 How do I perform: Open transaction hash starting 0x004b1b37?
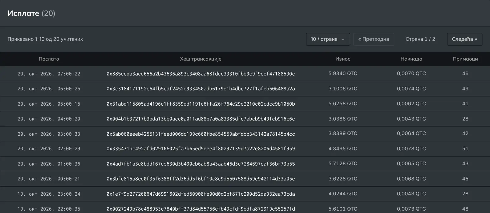tap(201, 119)
